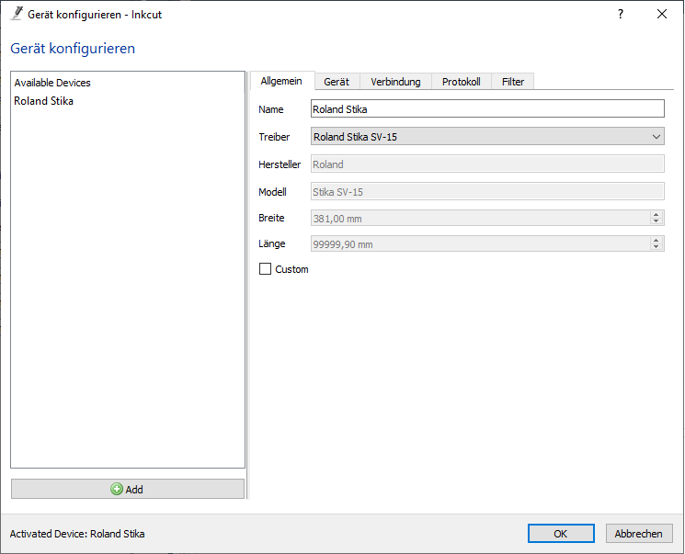Decrease Breite value with down arrow

pyautogui.click(x=656, y=222)
